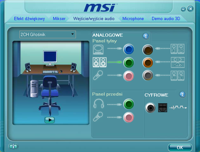Play the speaker test sound
Image resolution: width=200 pixels, height=152 pixels.
[50, 120]
